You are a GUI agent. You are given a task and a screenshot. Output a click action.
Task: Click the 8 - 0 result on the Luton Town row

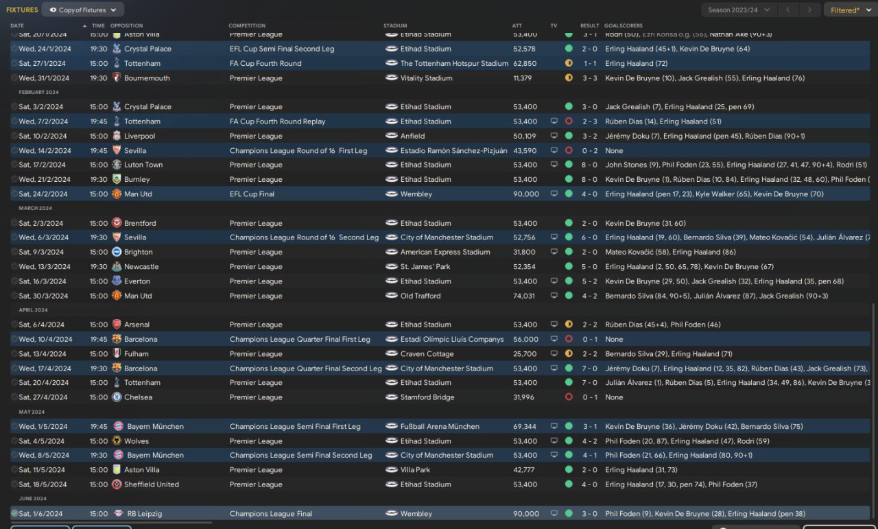pos(589,165)
